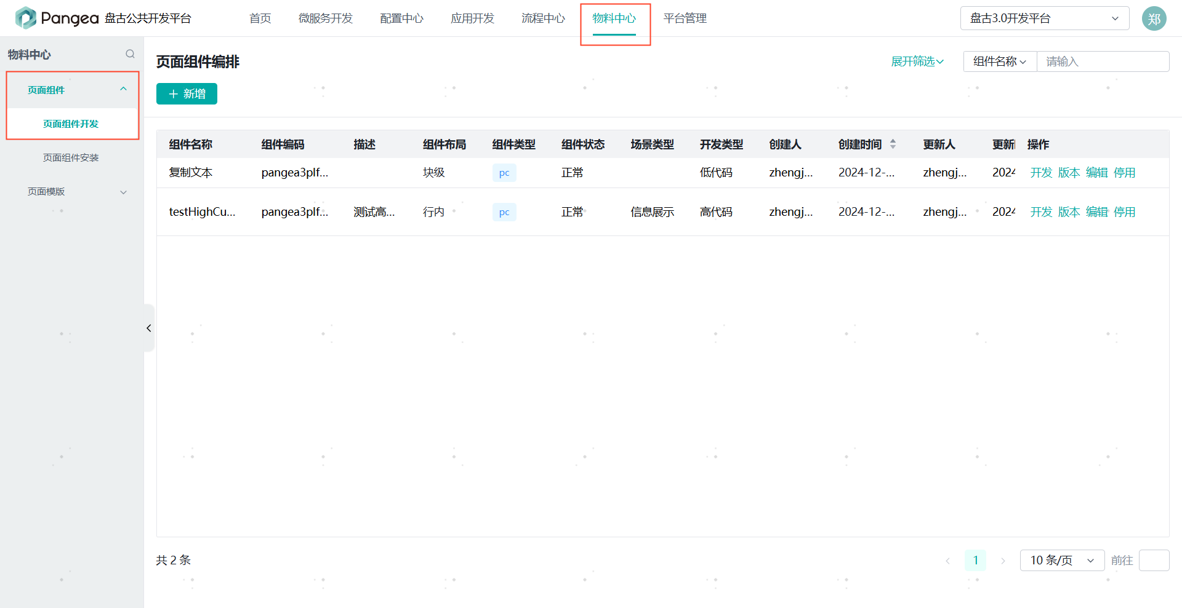Select 页面组件安装 in the sidebar

tap(71, 157)
